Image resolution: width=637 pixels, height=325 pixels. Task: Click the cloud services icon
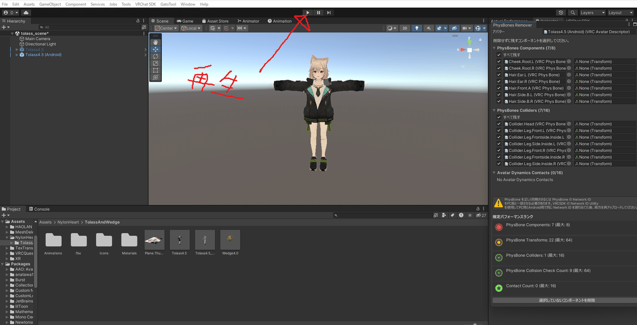tap(26, 12)
